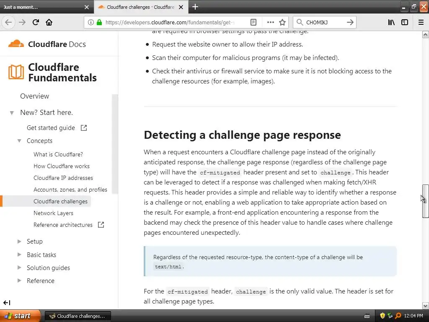Go to the browser Home page
429x322 pixels.
(49, 22)
